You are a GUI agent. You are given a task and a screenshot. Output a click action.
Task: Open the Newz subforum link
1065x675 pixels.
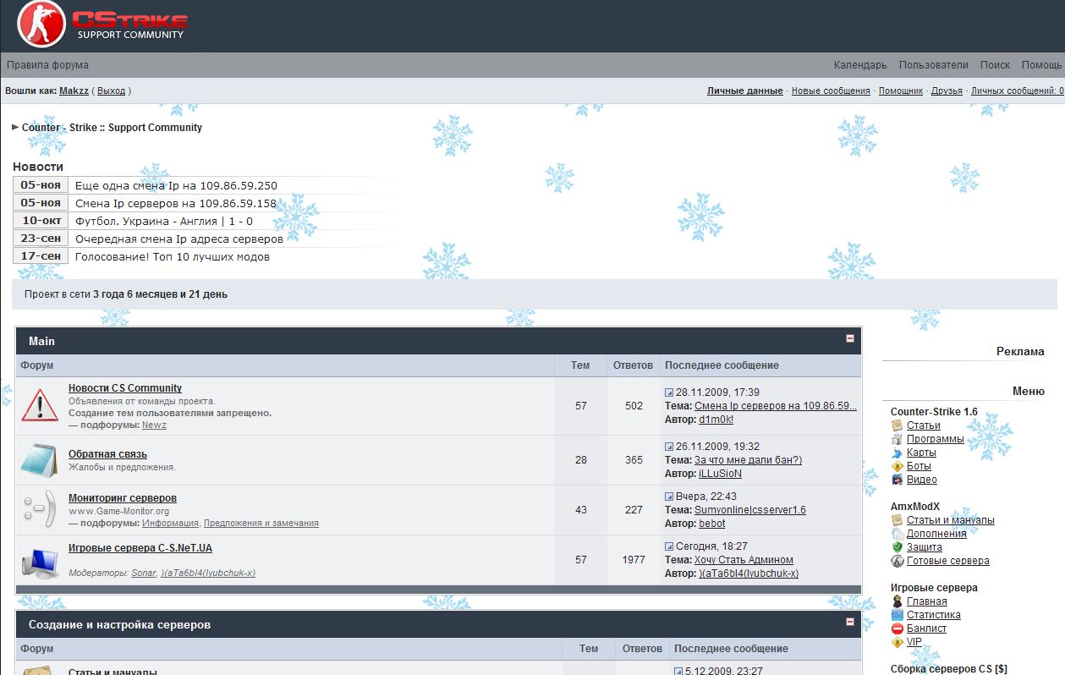tap(154, 425)
